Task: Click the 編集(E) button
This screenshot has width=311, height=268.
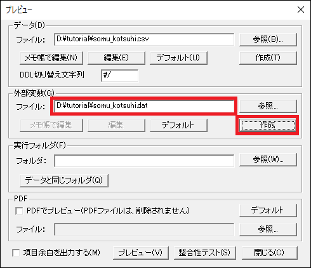Action: tap(116, 58)
